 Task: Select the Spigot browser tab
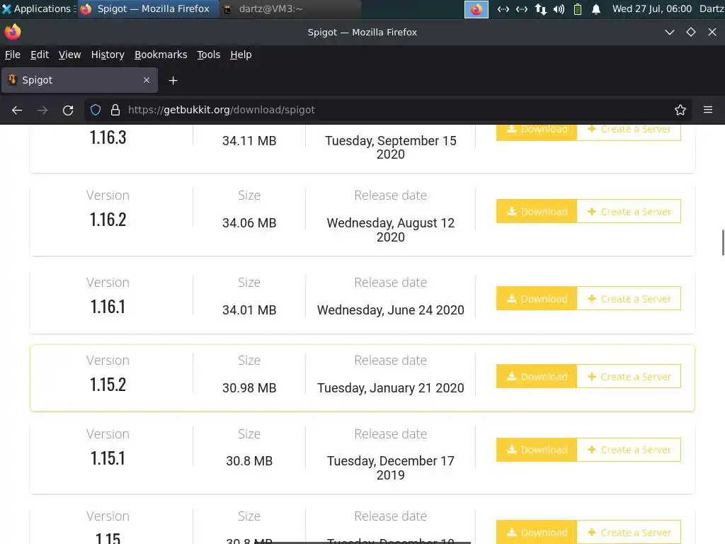[x=79, y=80]
